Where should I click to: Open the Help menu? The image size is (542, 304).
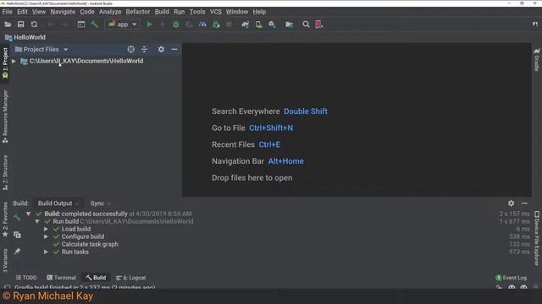tap(259, 12)
